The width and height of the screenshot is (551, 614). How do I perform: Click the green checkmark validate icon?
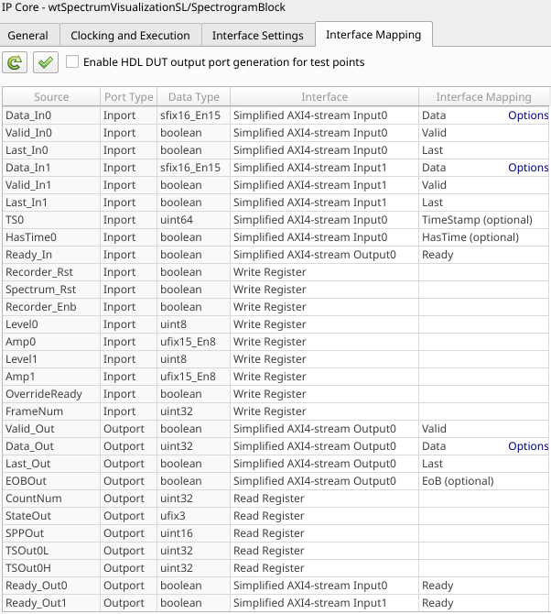tap(46, 62)
